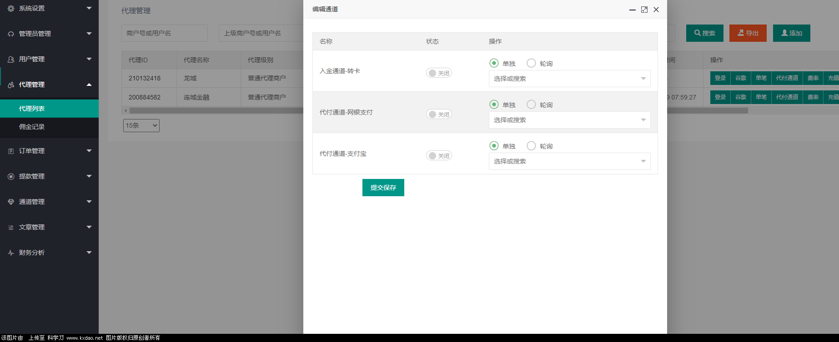Open channel dropdown for 入金通道-转卡

(569, 79)
